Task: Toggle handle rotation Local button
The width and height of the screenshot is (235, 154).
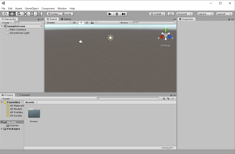Action: tap(66, 14)
